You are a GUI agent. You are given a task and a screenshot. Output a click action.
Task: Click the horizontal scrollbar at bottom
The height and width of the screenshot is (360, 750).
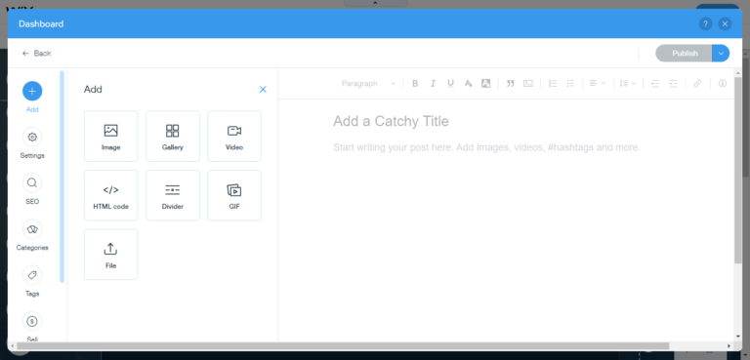click(x=343, y=345)
